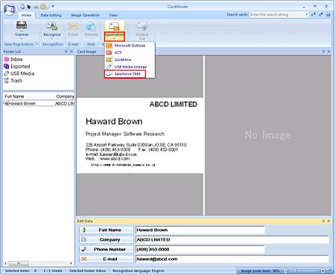Click the Phone Number input field
The image size is (335, 275).
point(200,249)
